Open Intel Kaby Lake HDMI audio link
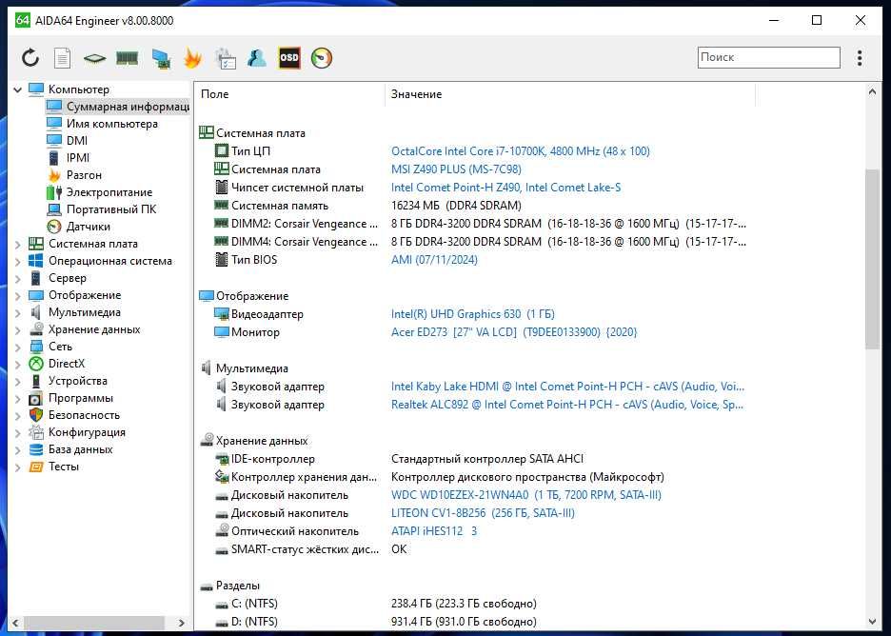The image size is (891, 636). [x=567, y=387]
